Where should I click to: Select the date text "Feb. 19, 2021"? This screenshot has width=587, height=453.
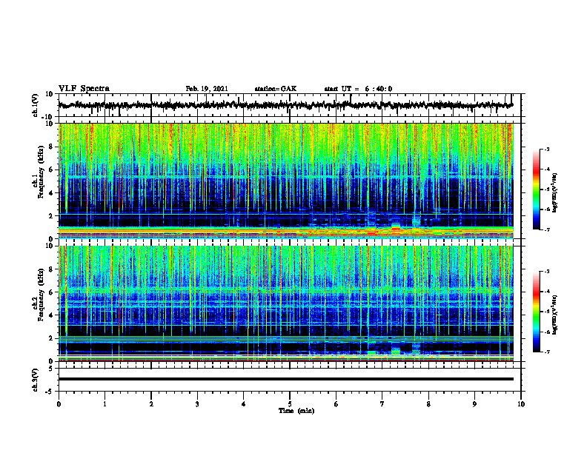[207, 89]
